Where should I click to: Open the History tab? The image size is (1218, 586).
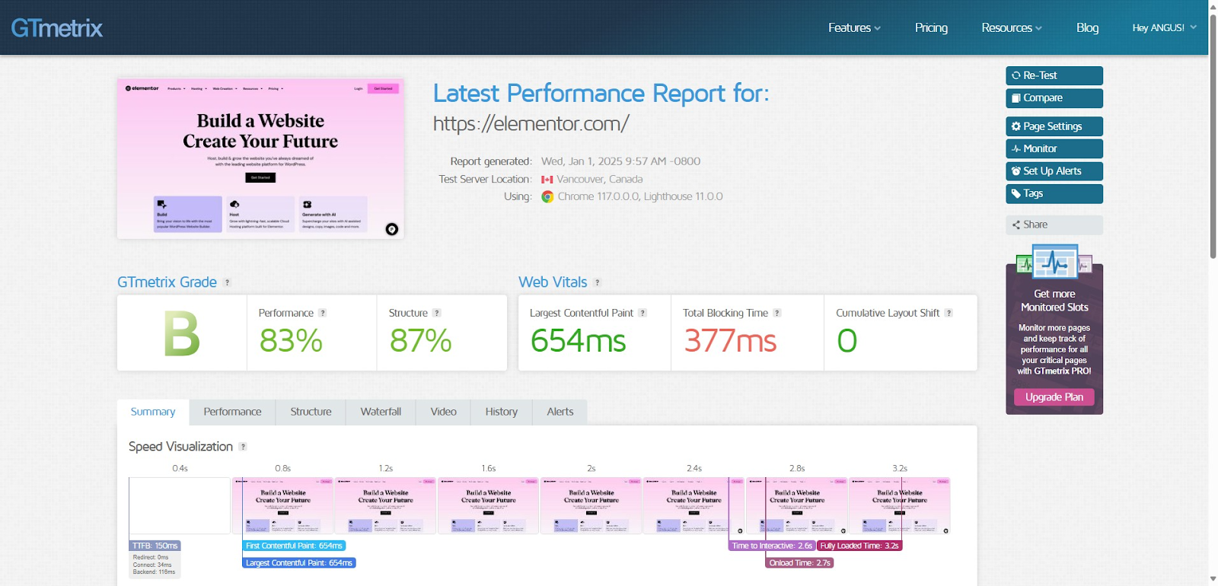click(501, 412)
